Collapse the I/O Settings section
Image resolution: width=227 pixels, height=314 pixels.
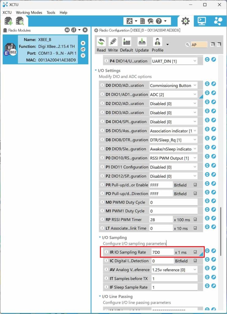pos(96,70)
